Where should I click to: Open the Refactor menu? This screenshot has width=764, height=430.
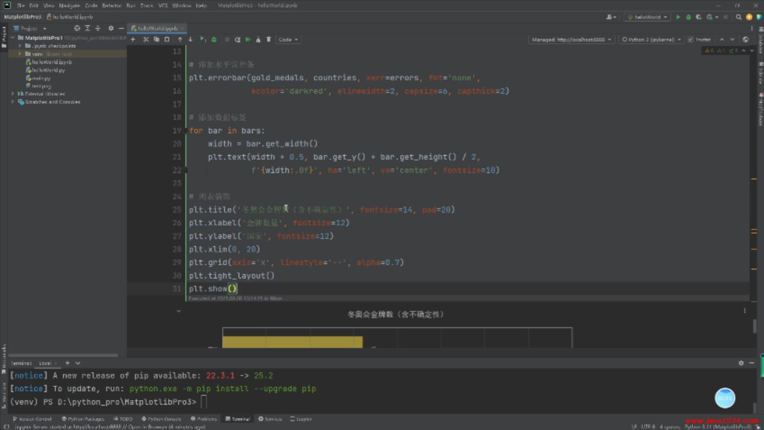111,6
